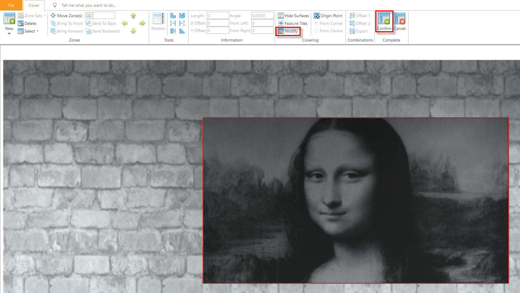Image resolution: width=520 pixels, height=293 pixels.
Task: Expand the Zone Sets dropdown
Action: click(x=45, y=16)
